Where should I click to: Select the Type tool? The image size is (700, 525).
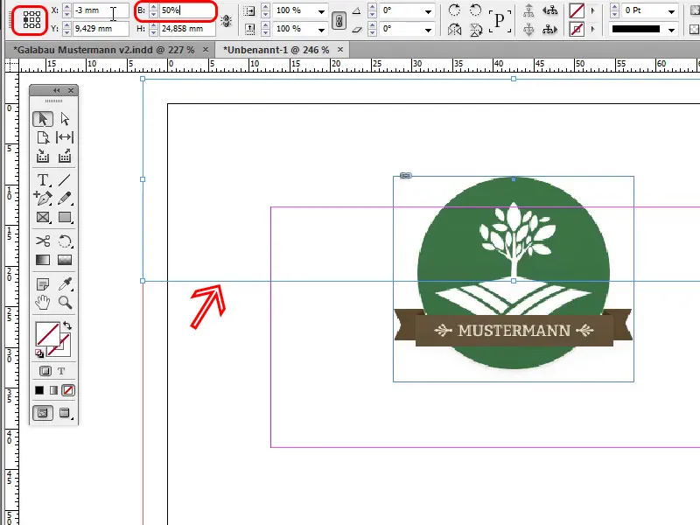coord(43,180)
